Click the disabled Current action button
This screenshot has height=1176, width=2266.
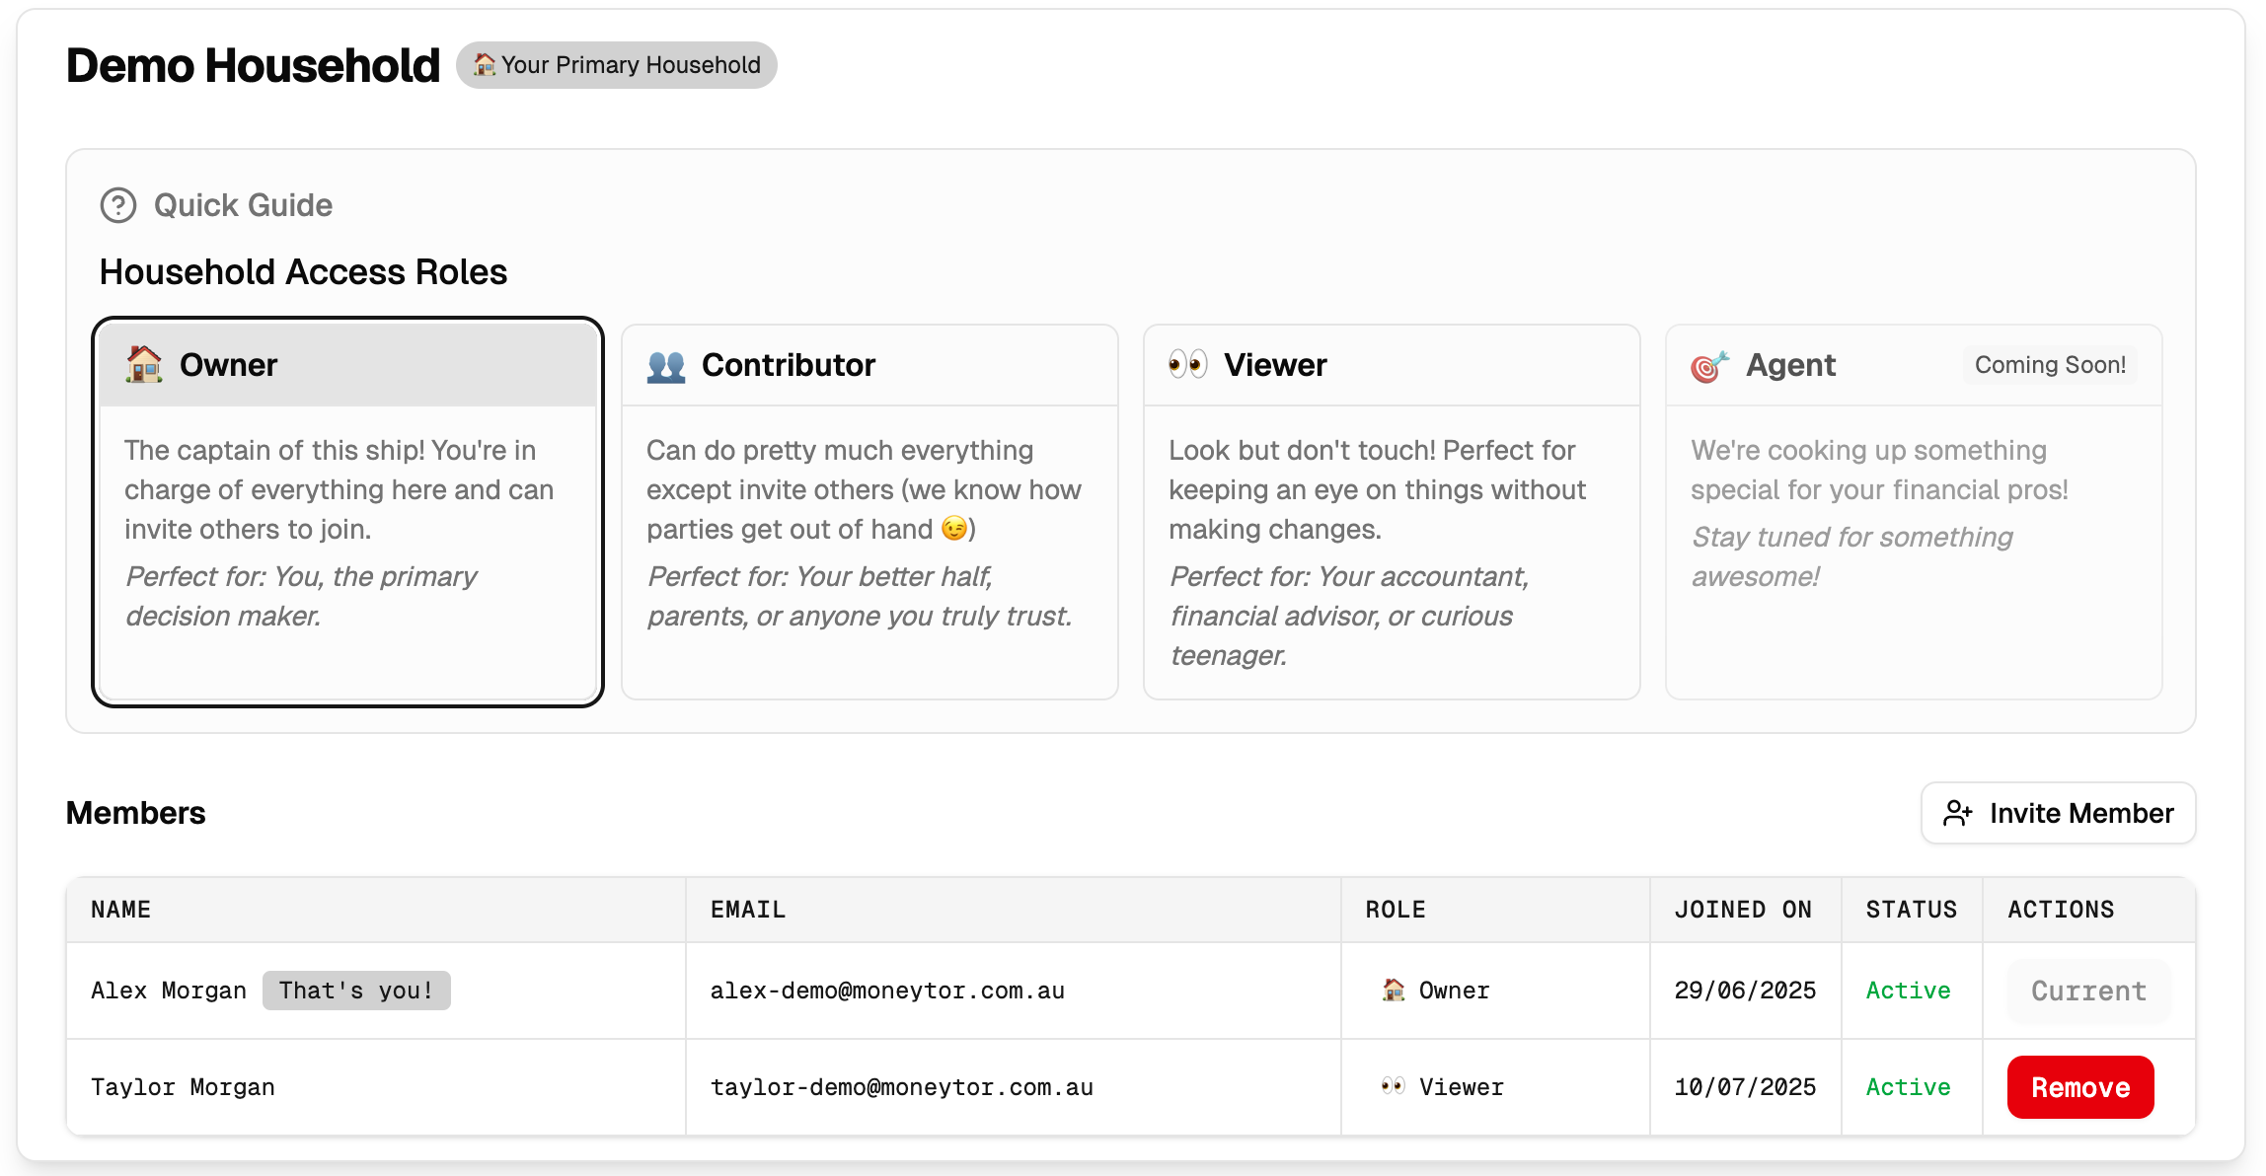coord(2088,991)
